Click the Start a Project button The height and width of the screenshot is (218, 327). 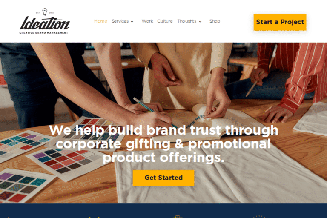coord(280,22)
